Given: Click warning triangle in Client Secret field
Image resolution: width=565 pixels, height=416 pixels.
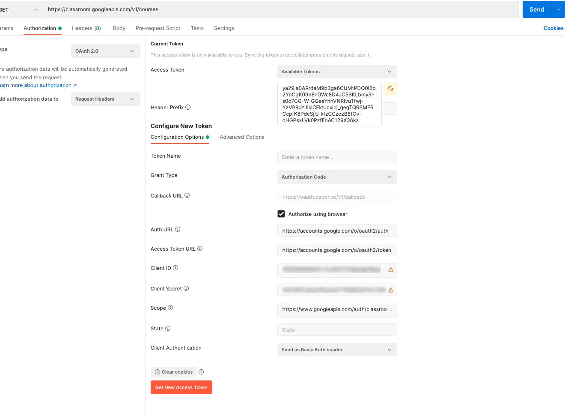Looking at the screenshot, I should tap(391, 290).
